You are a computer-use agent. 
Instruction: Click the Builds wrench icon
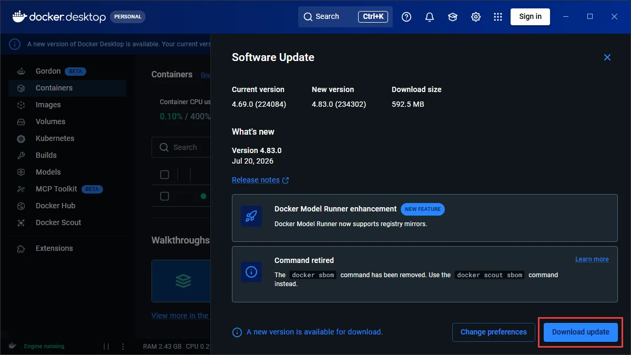click(x=21, y=155)
